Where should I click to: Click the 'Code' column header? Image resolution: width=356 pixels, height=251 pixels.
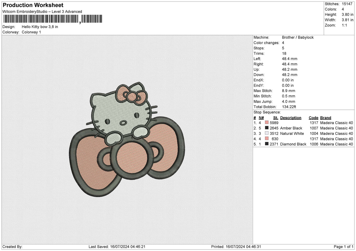(313, 118)
